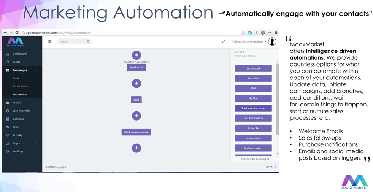The height and width of the screenshot is (192, 373).
Task: Click the Settings gear icon
Action: coord(8,151)
